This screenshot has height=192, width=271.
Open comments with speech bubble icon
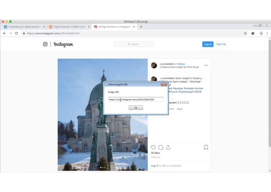pyautogui.click(x=161, y=147)
